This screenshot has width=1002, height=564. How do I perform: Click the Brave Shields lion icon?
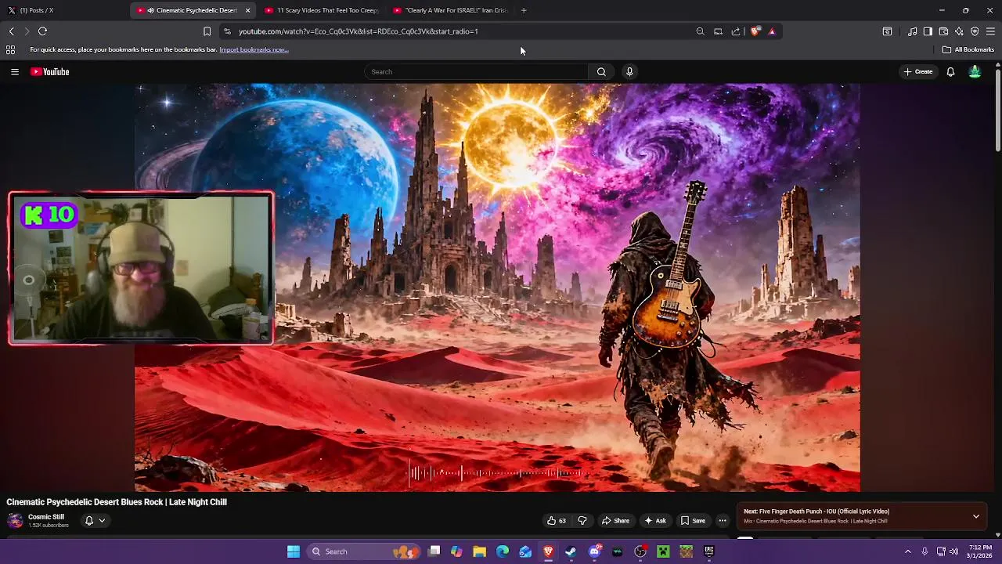755,31
